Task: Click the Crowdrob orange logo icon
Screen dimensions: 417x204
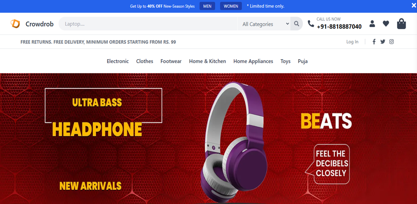Action: coord(15,24)
